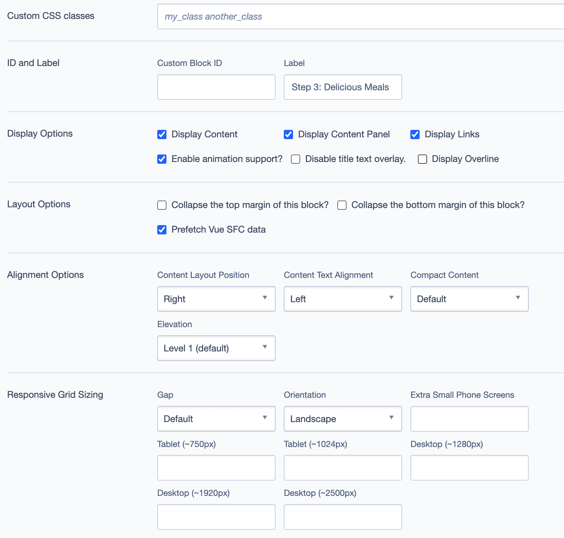564x538 pixels.
Task: Click the Custom Block ID text field
Action: pyautogui.click(x=216, y=87)
